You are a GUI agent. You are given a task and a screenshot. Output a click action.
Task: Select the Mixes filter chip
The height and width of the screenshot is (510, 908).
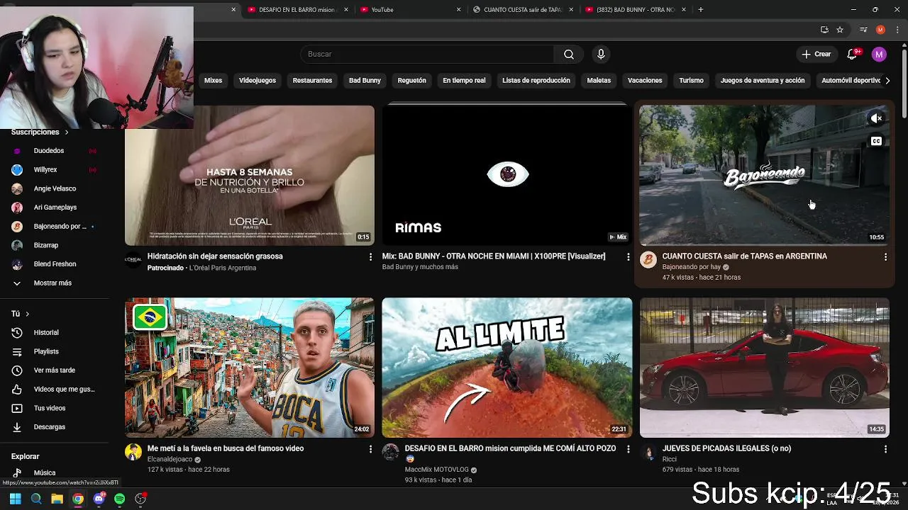pos(213,81)
